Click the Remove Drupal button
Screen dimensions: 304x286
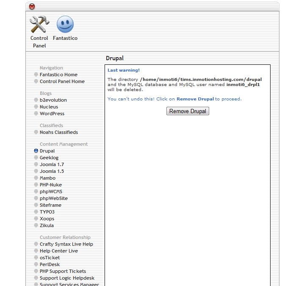[x=188, y=111]
